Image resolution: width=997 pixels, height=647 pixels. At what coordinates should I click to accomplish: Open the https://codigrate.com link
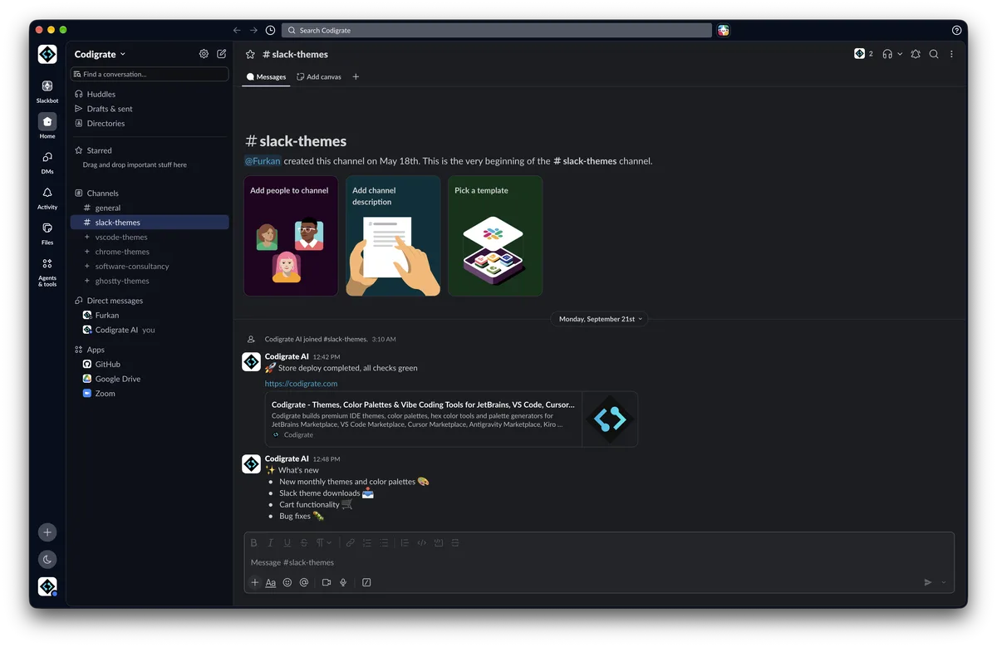301,384
